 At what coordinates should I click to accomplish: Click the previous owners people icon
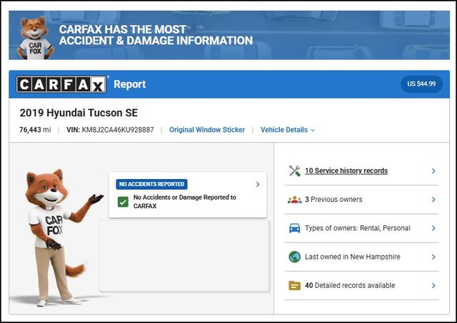click(294, 200)
